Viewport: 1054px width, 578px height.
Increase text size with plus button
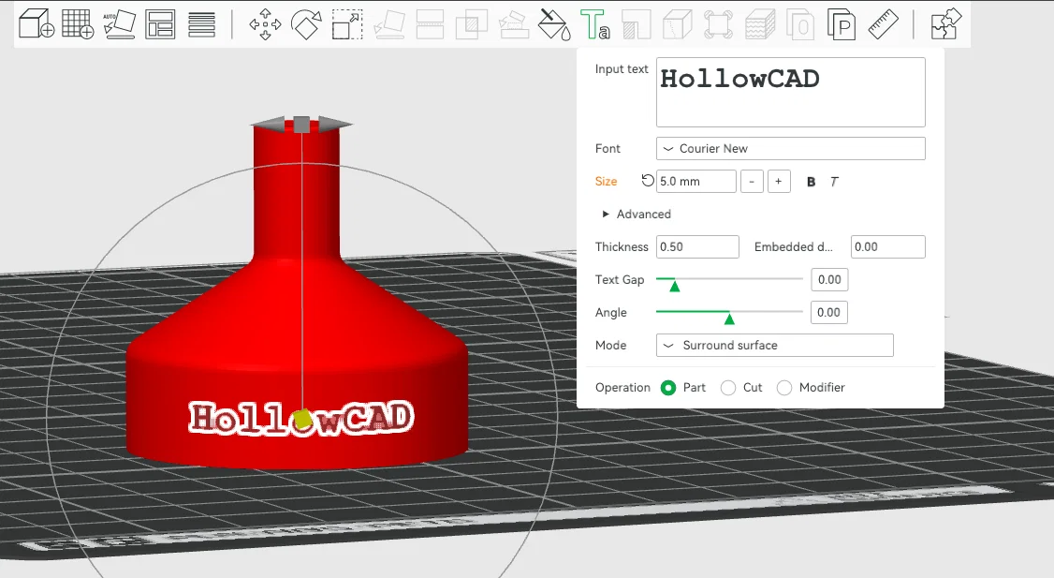(779, 181)
